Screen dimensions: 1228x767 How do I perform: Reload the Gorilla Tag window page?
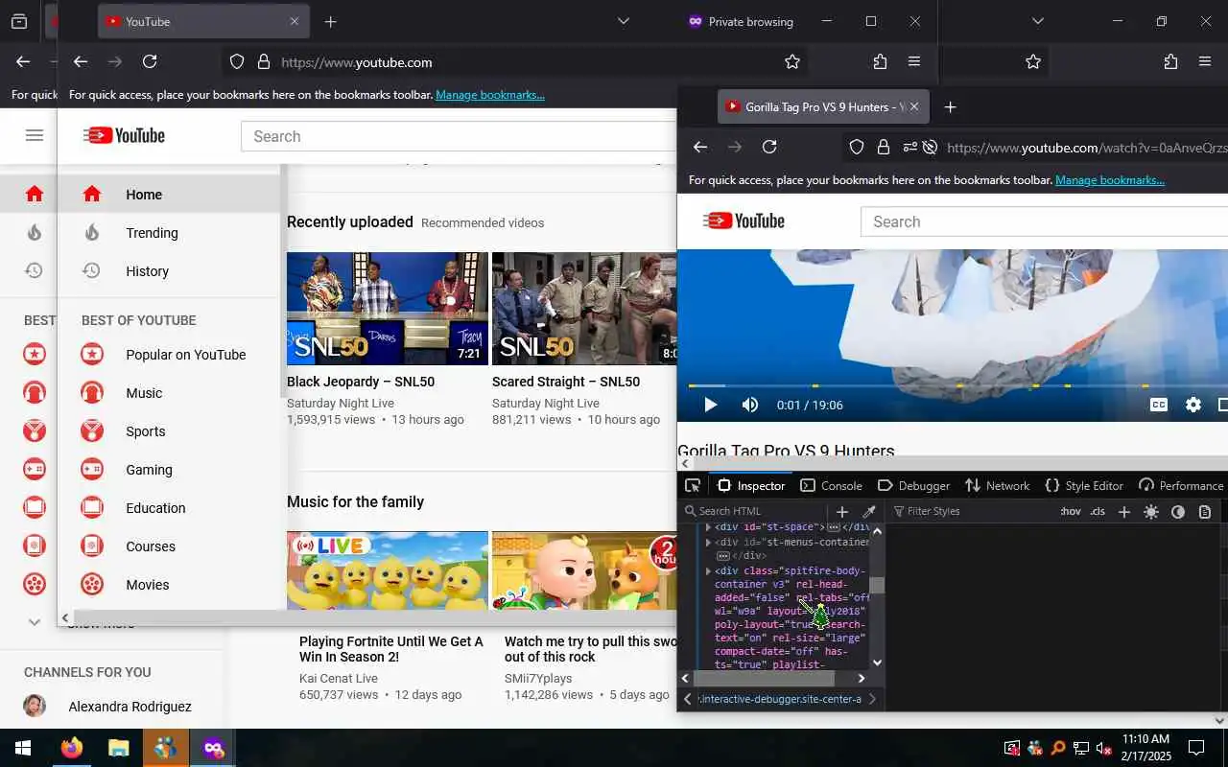(769, 147)
